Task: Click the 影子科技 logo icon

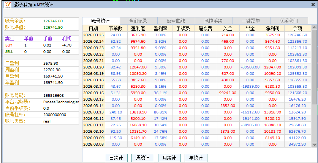Action: click(8, 5)
